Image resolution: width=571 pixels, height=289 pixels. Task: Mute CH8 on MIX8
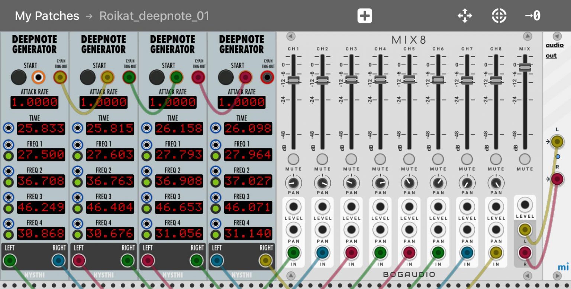point(496,159)
